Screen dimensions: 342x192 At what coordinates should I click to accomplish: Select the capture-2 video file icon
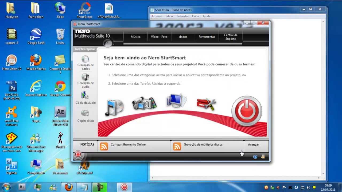(x=11, y=37)
